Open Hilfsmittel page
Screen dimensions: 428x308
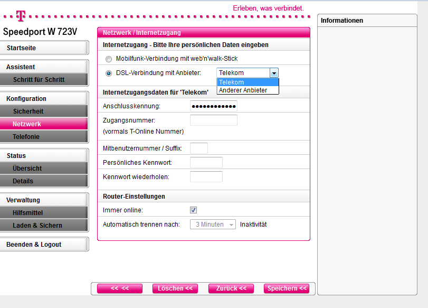click(44, 212)
